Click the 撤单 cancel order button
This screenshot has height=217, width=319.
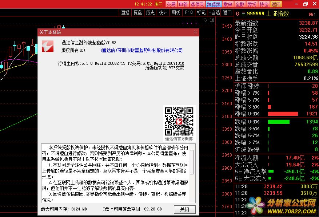tap(228, 4)
